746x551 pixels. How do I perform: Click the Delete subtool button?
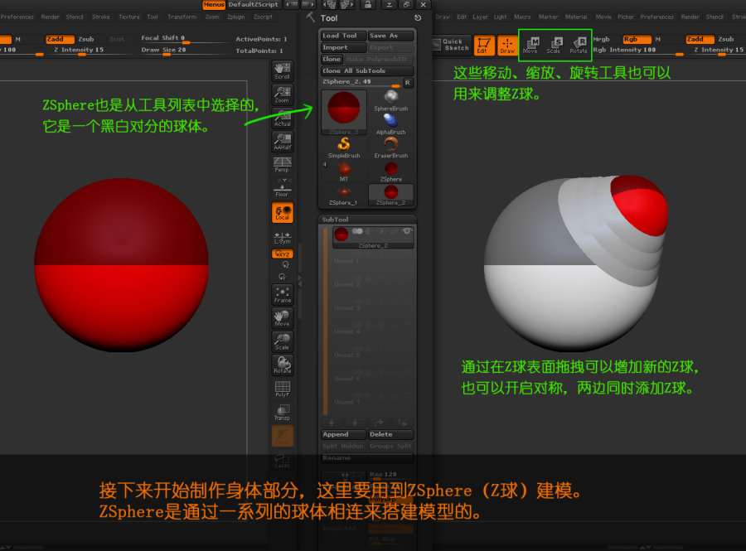pos(390,434)
